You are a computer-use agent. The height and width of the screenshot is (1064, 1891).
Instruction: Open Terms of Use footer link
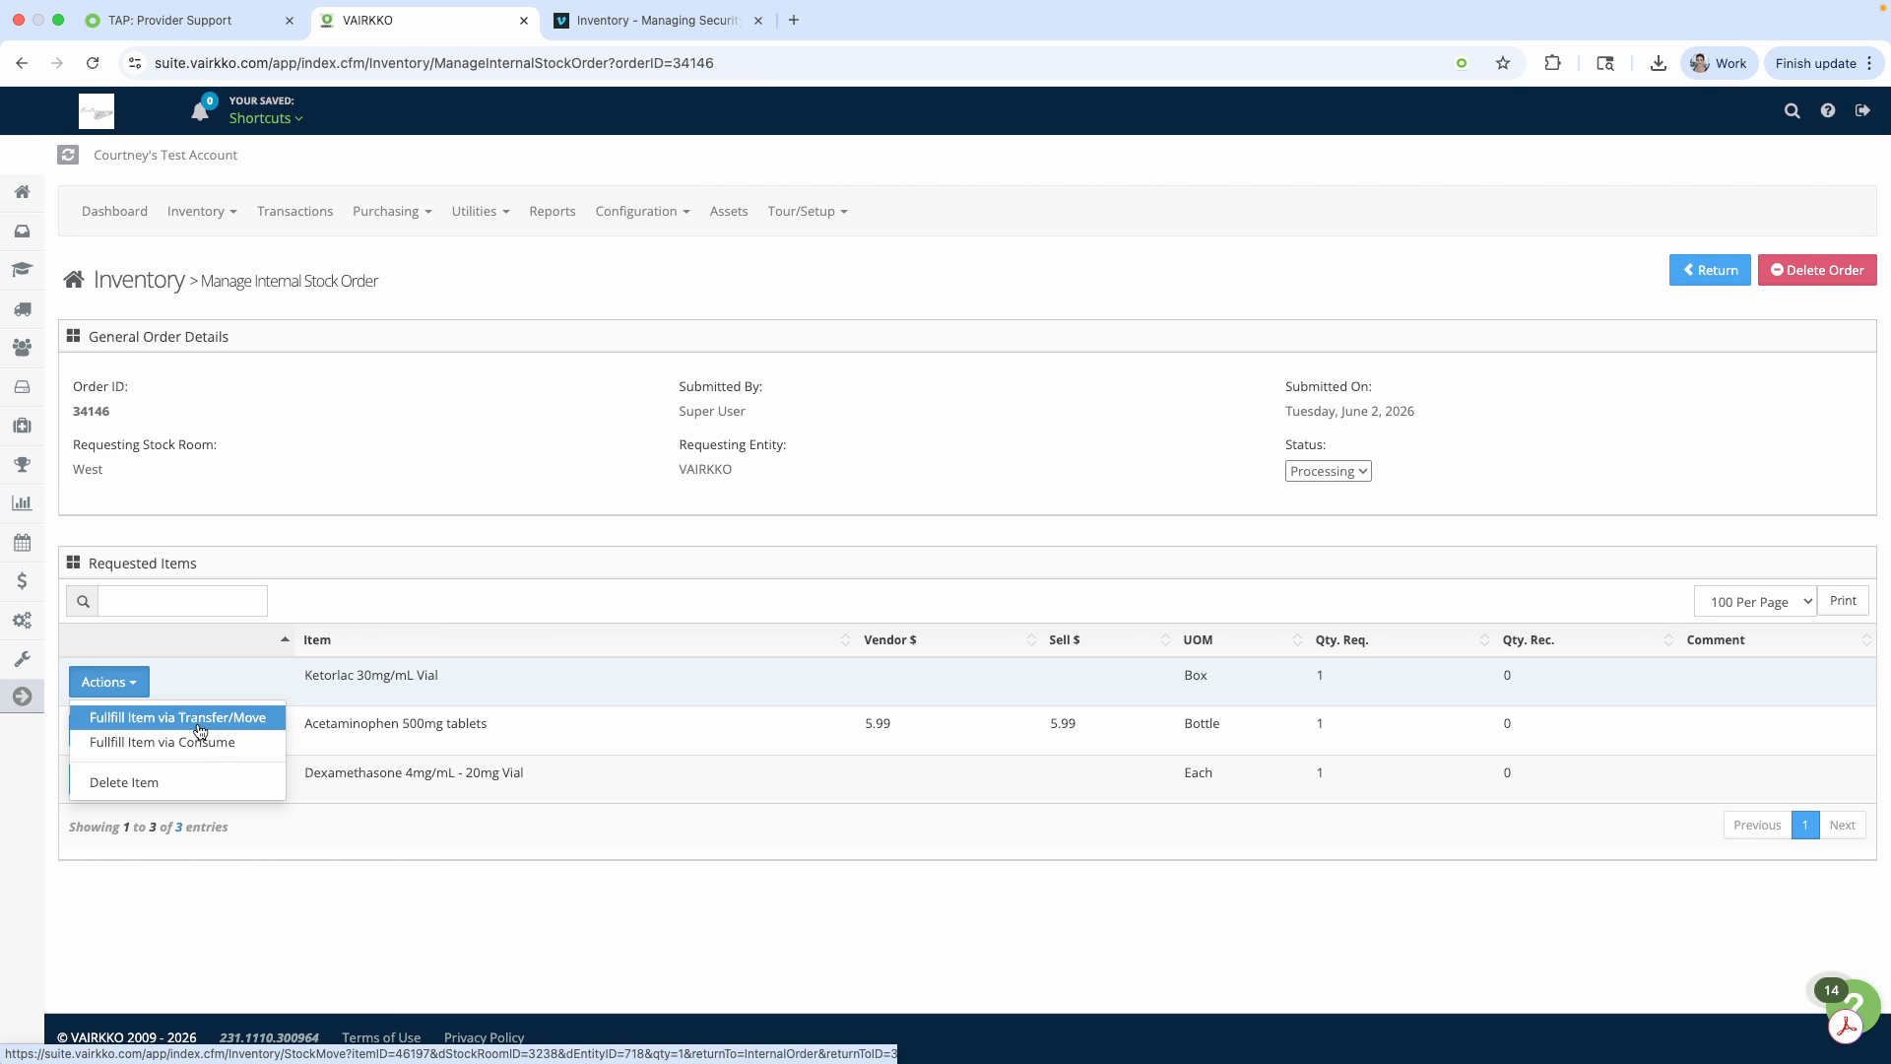[381, 1037]
